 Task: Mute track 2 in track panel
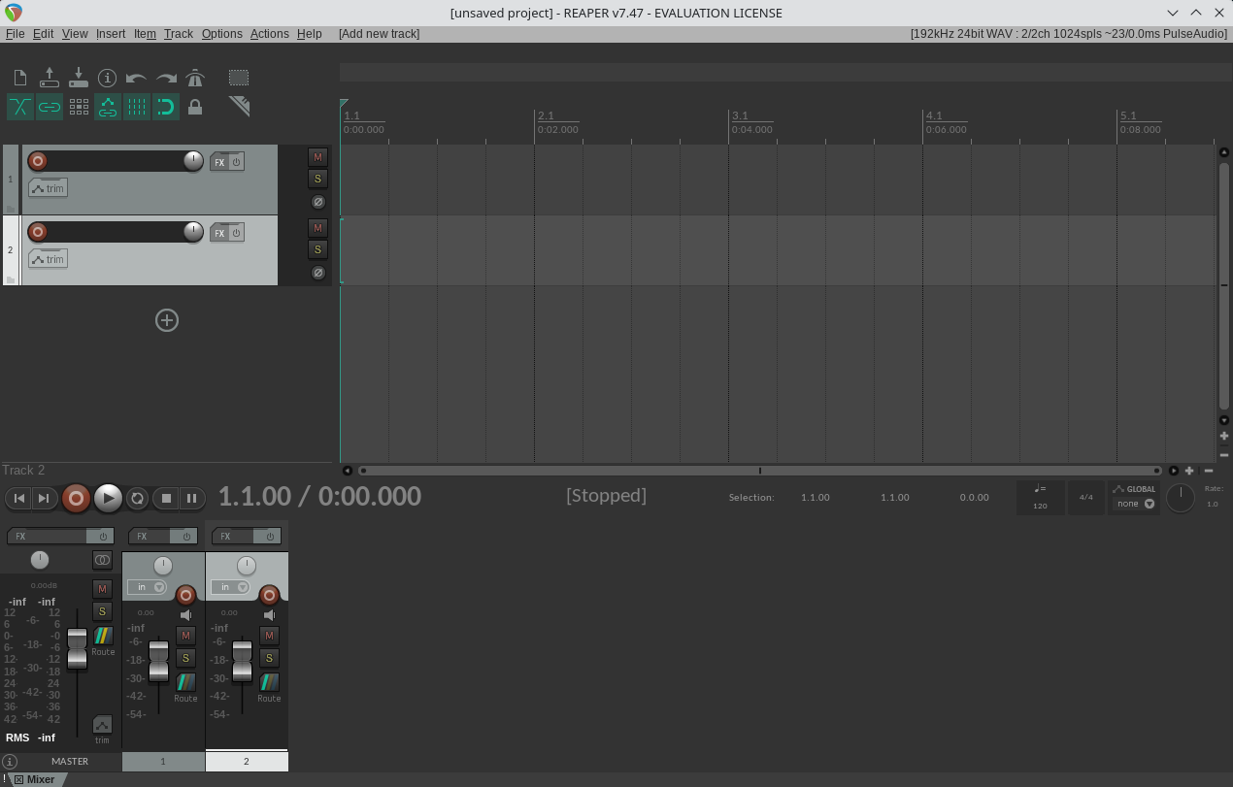(x=317, y=228)
